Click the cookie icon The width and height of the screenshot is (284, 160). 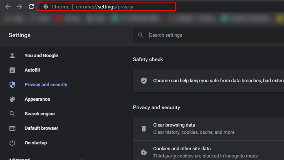pyautogui.click(x=144, y=152)
